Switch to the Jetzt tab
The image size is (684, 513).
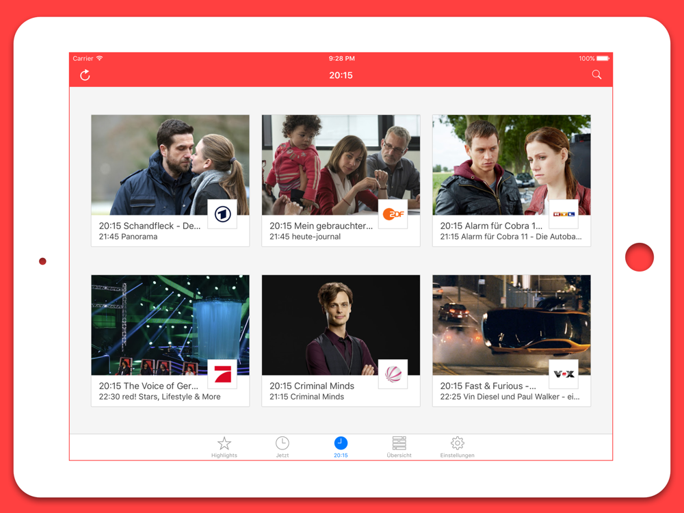(282, 447)
